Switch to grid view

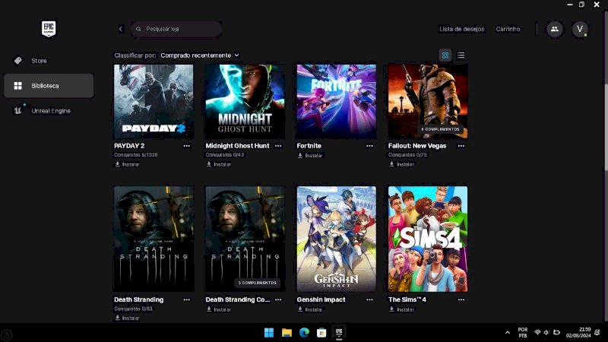445,55
